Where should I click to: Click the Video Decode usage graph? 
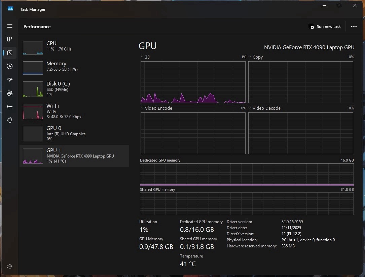click(x=300, y=133)
